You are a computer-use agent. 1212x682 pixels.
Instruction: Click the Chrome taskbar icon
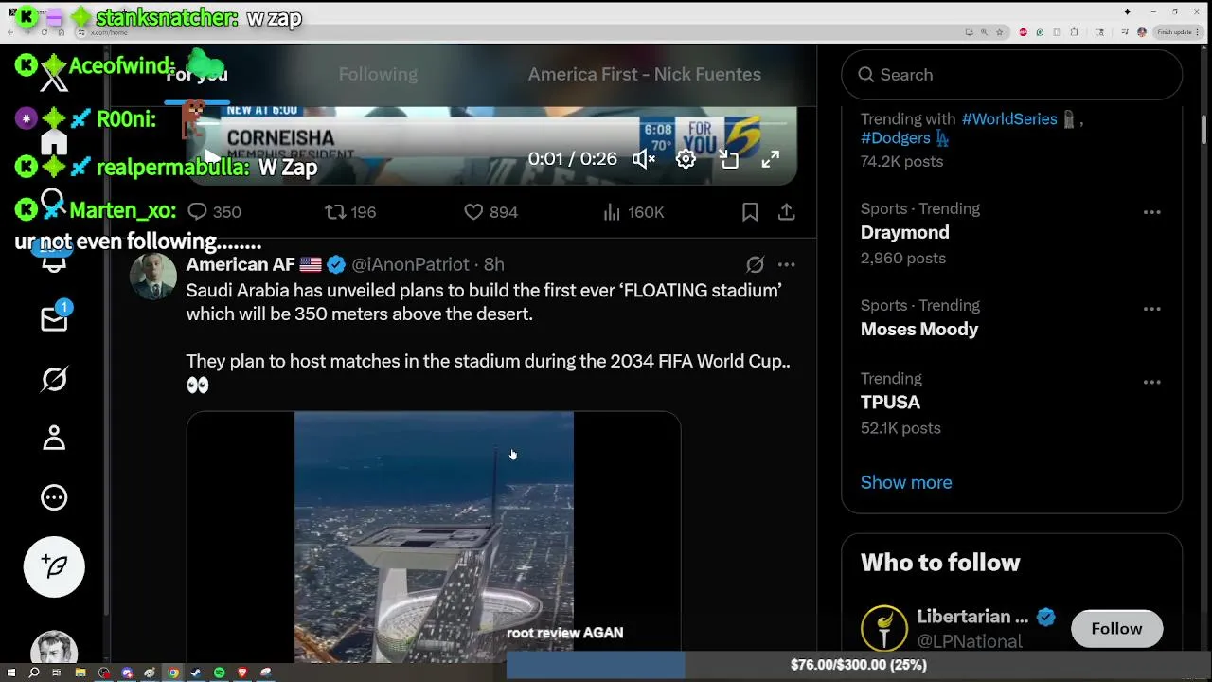173,673
